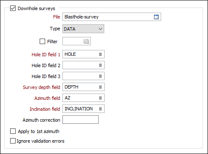Check Apply to 1st azimuth
Viewport: 208px width, 154px height.
13,131
